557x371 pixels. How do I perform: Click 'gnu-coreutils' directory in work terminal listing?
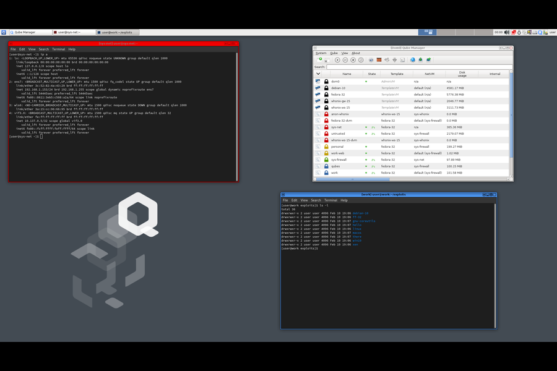[x=364, y=221]
